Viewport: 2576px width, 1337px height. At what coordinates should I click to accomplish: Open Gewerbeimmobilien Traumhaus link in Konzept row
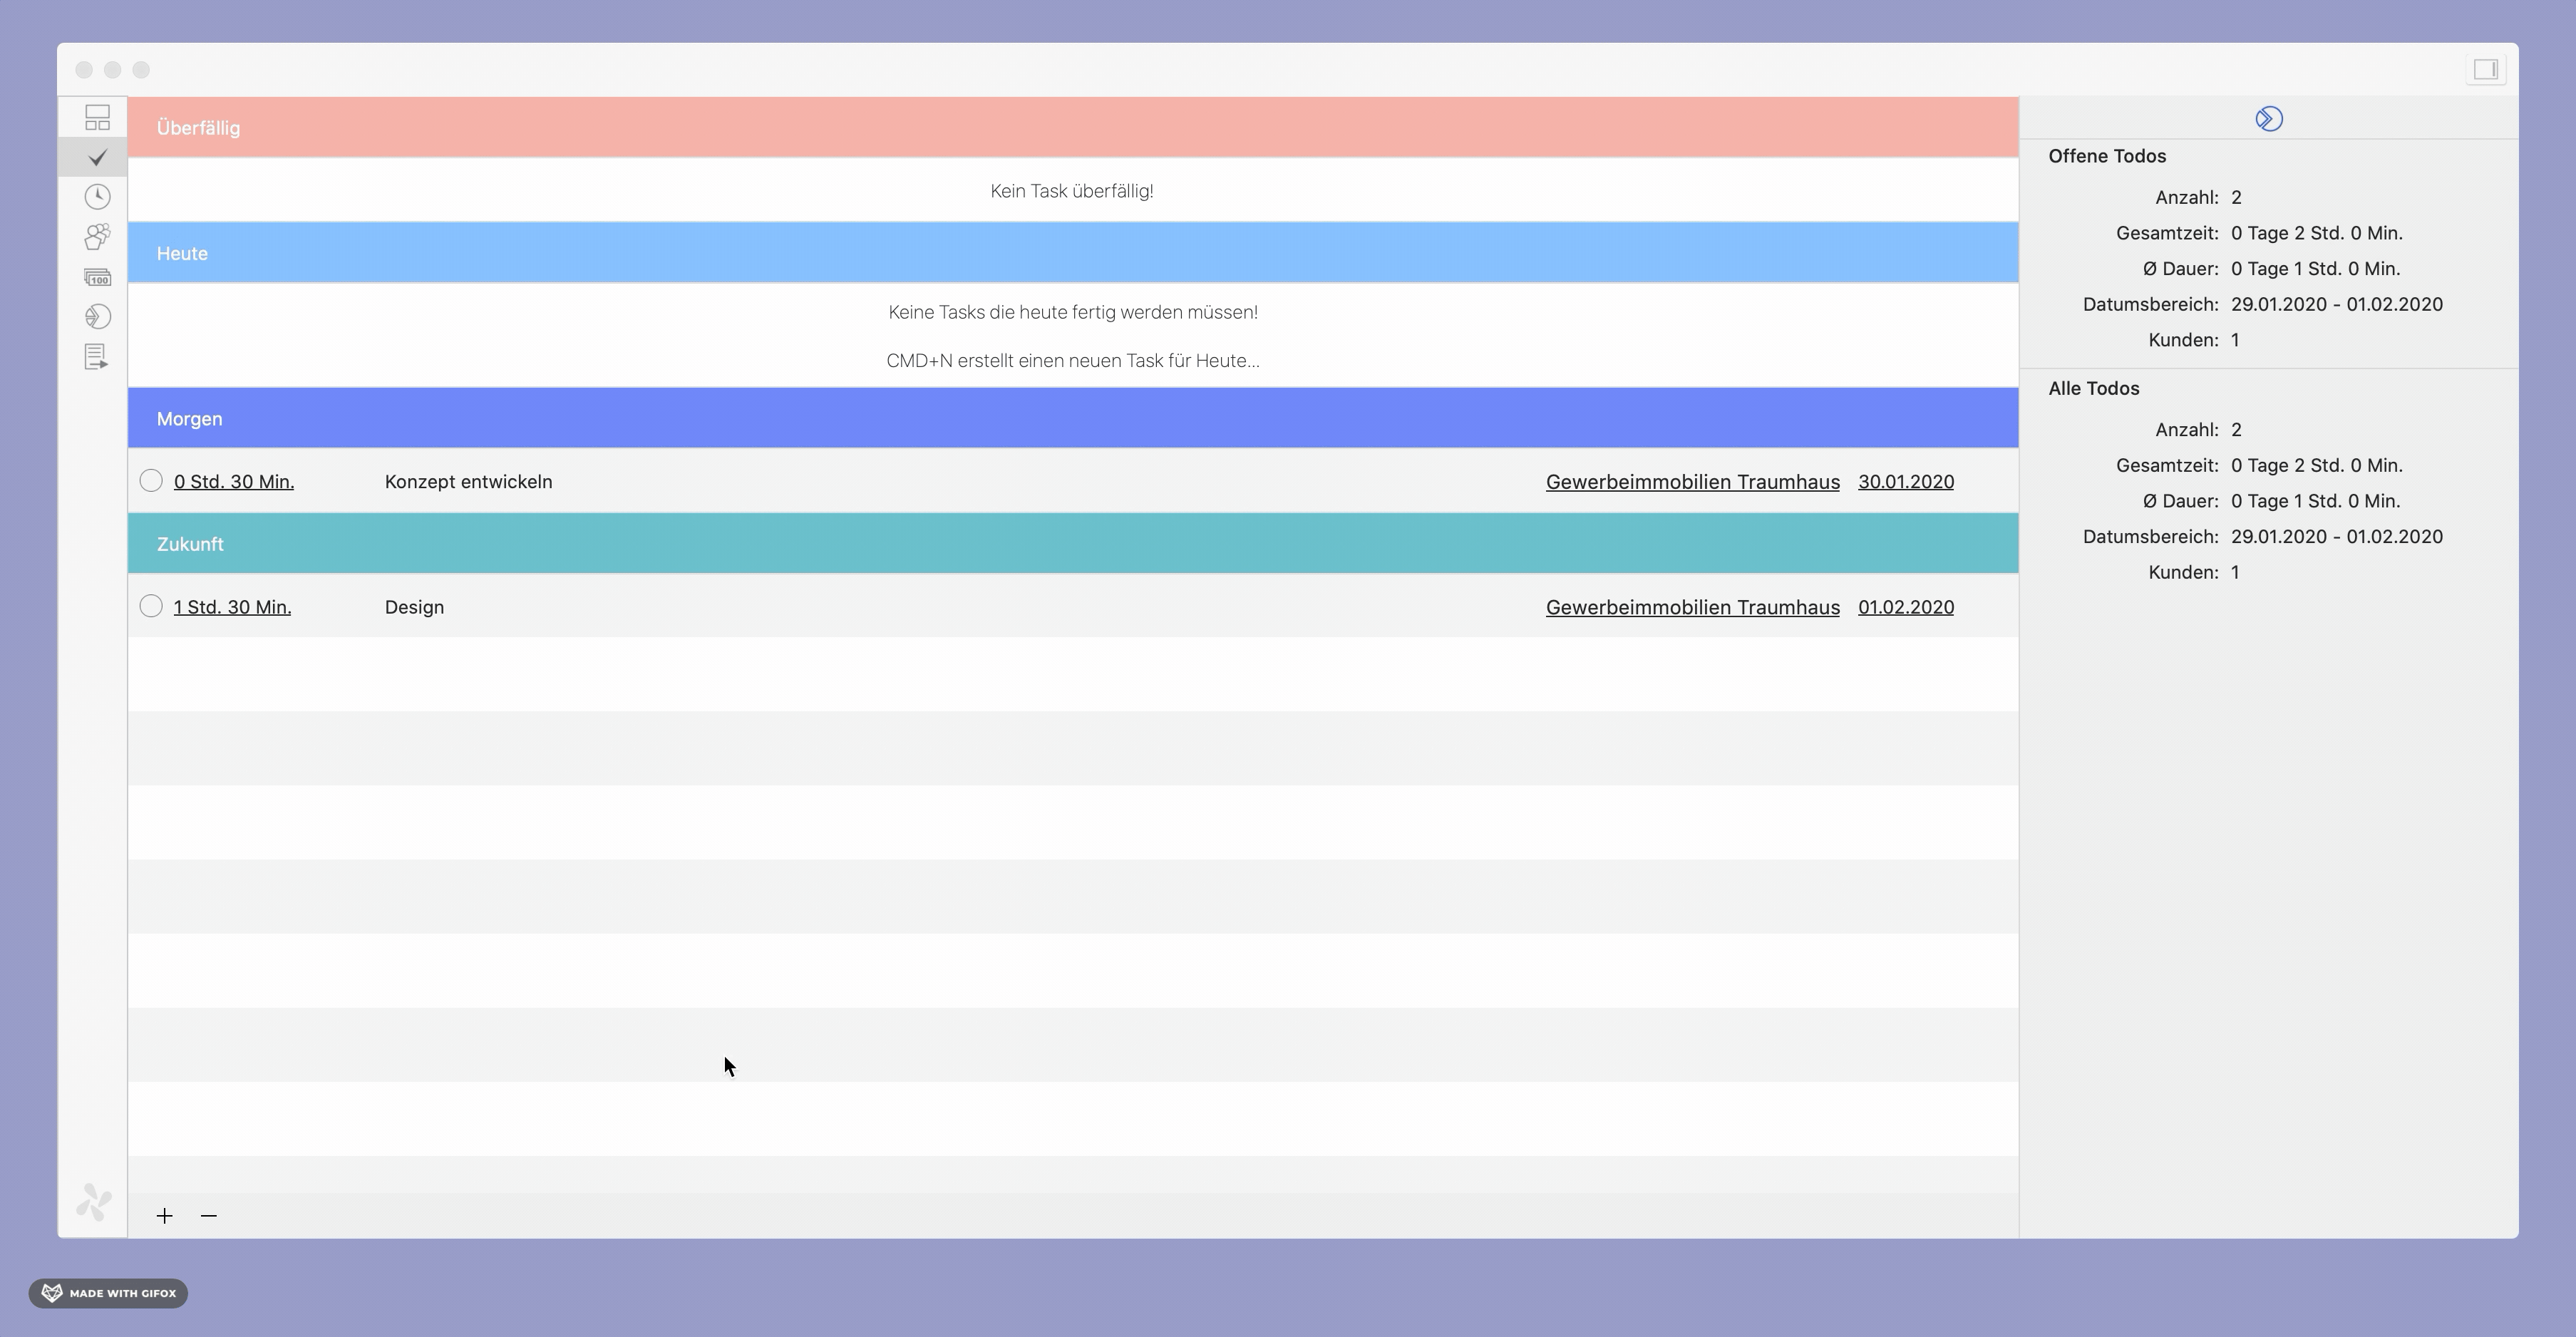coord(1693,482)
